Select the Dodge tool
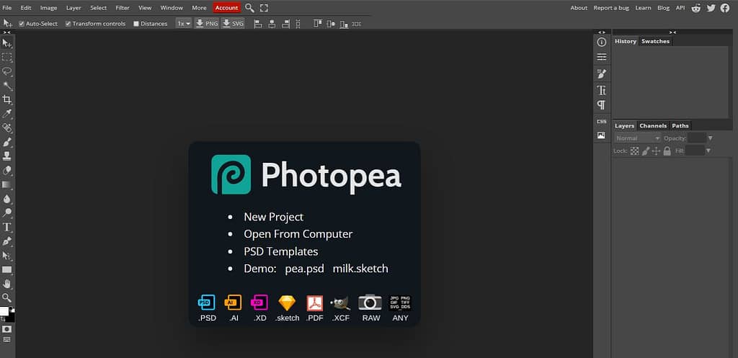 click(7, 212)
